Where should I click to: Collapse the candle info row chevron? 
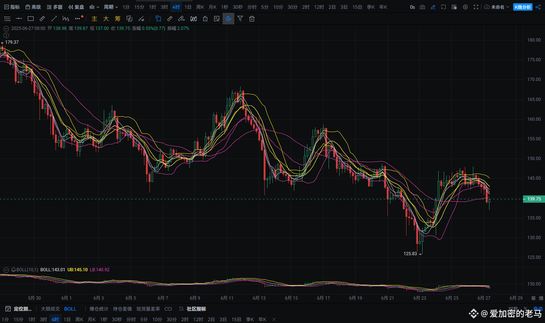click(x=6, y=28)
